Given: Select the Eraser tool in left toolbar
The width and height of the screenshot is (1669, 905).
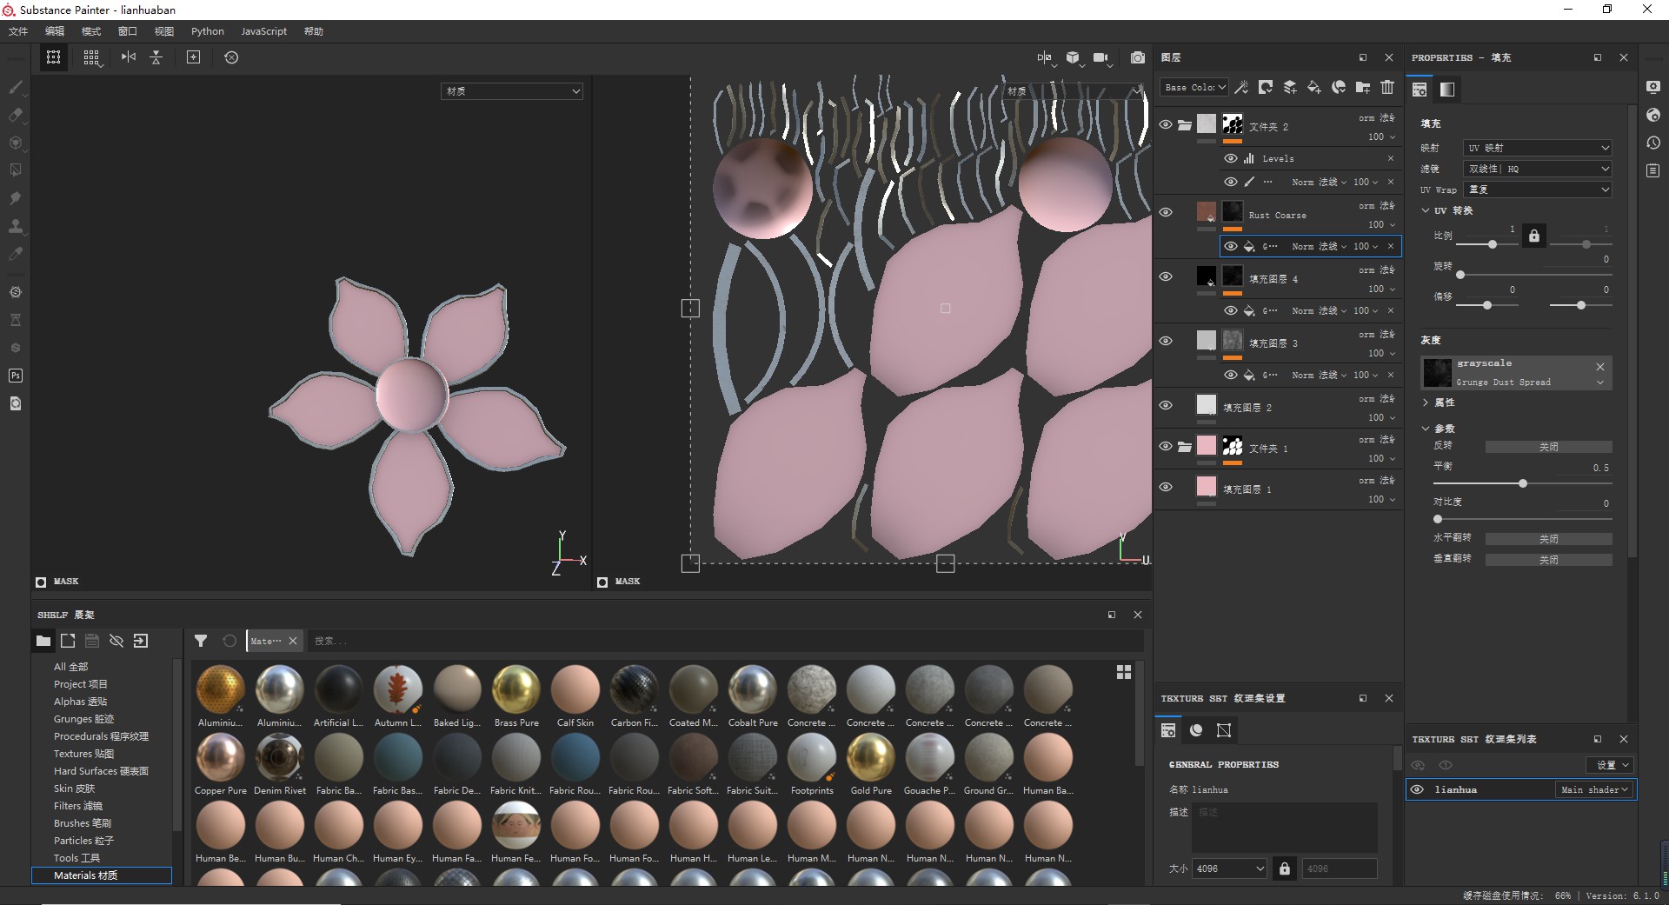Looking at the screenshot, I should point(16,115).
